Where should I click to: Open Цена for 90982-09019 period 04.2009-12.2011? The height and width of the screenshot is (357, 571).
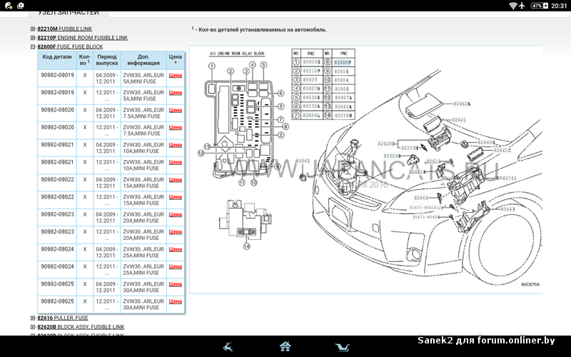tap(175, 76)
